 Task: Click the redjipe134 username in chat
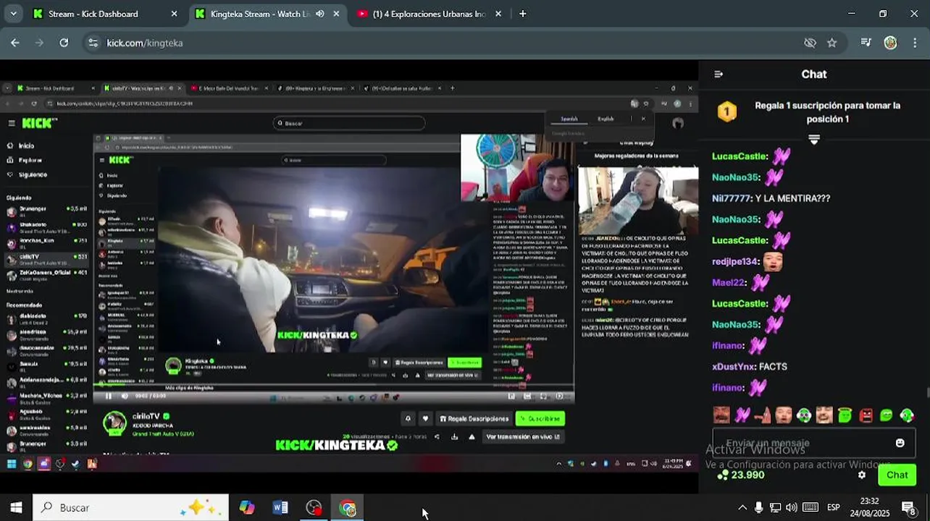click(x=734, y=261)
